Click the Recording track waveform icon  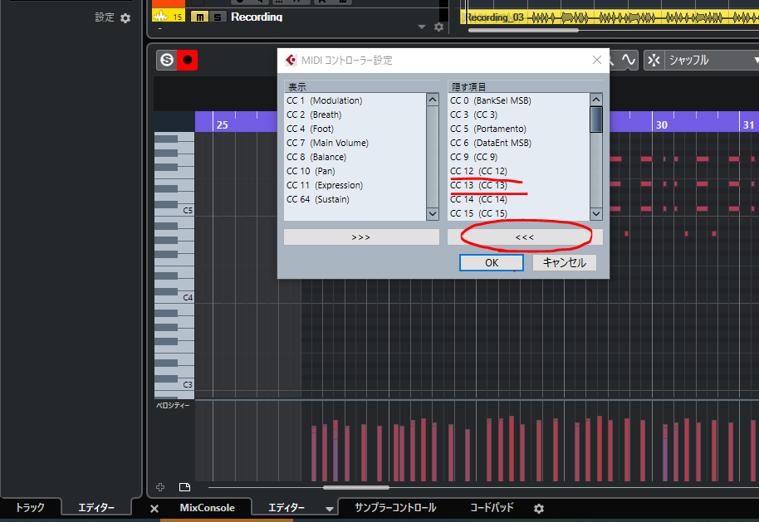tap(161, 17)
